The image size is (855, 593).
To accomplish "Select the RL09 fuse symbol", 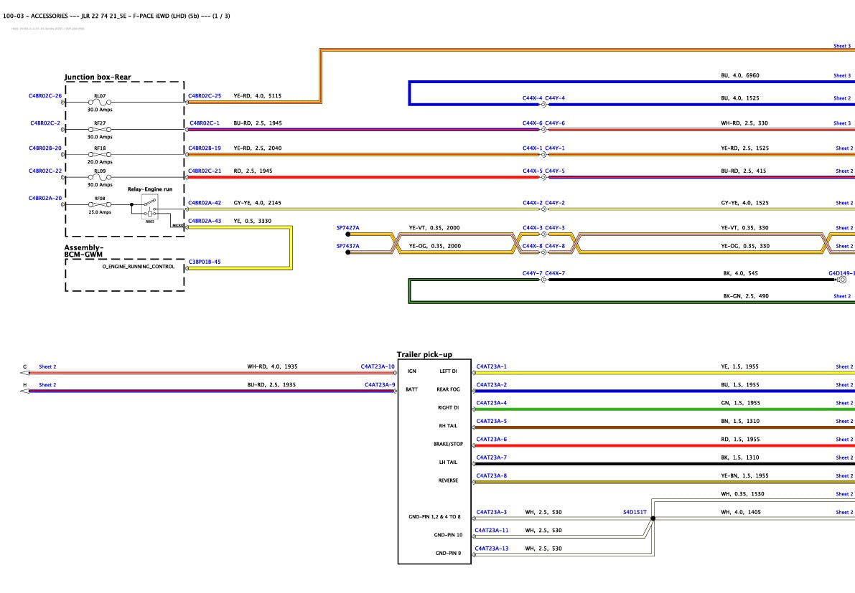I will pos(100,178).
